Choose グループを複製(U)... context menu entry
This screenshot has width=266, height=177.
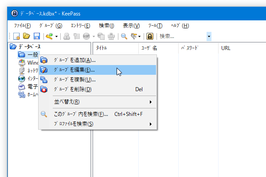coord(98,80)
